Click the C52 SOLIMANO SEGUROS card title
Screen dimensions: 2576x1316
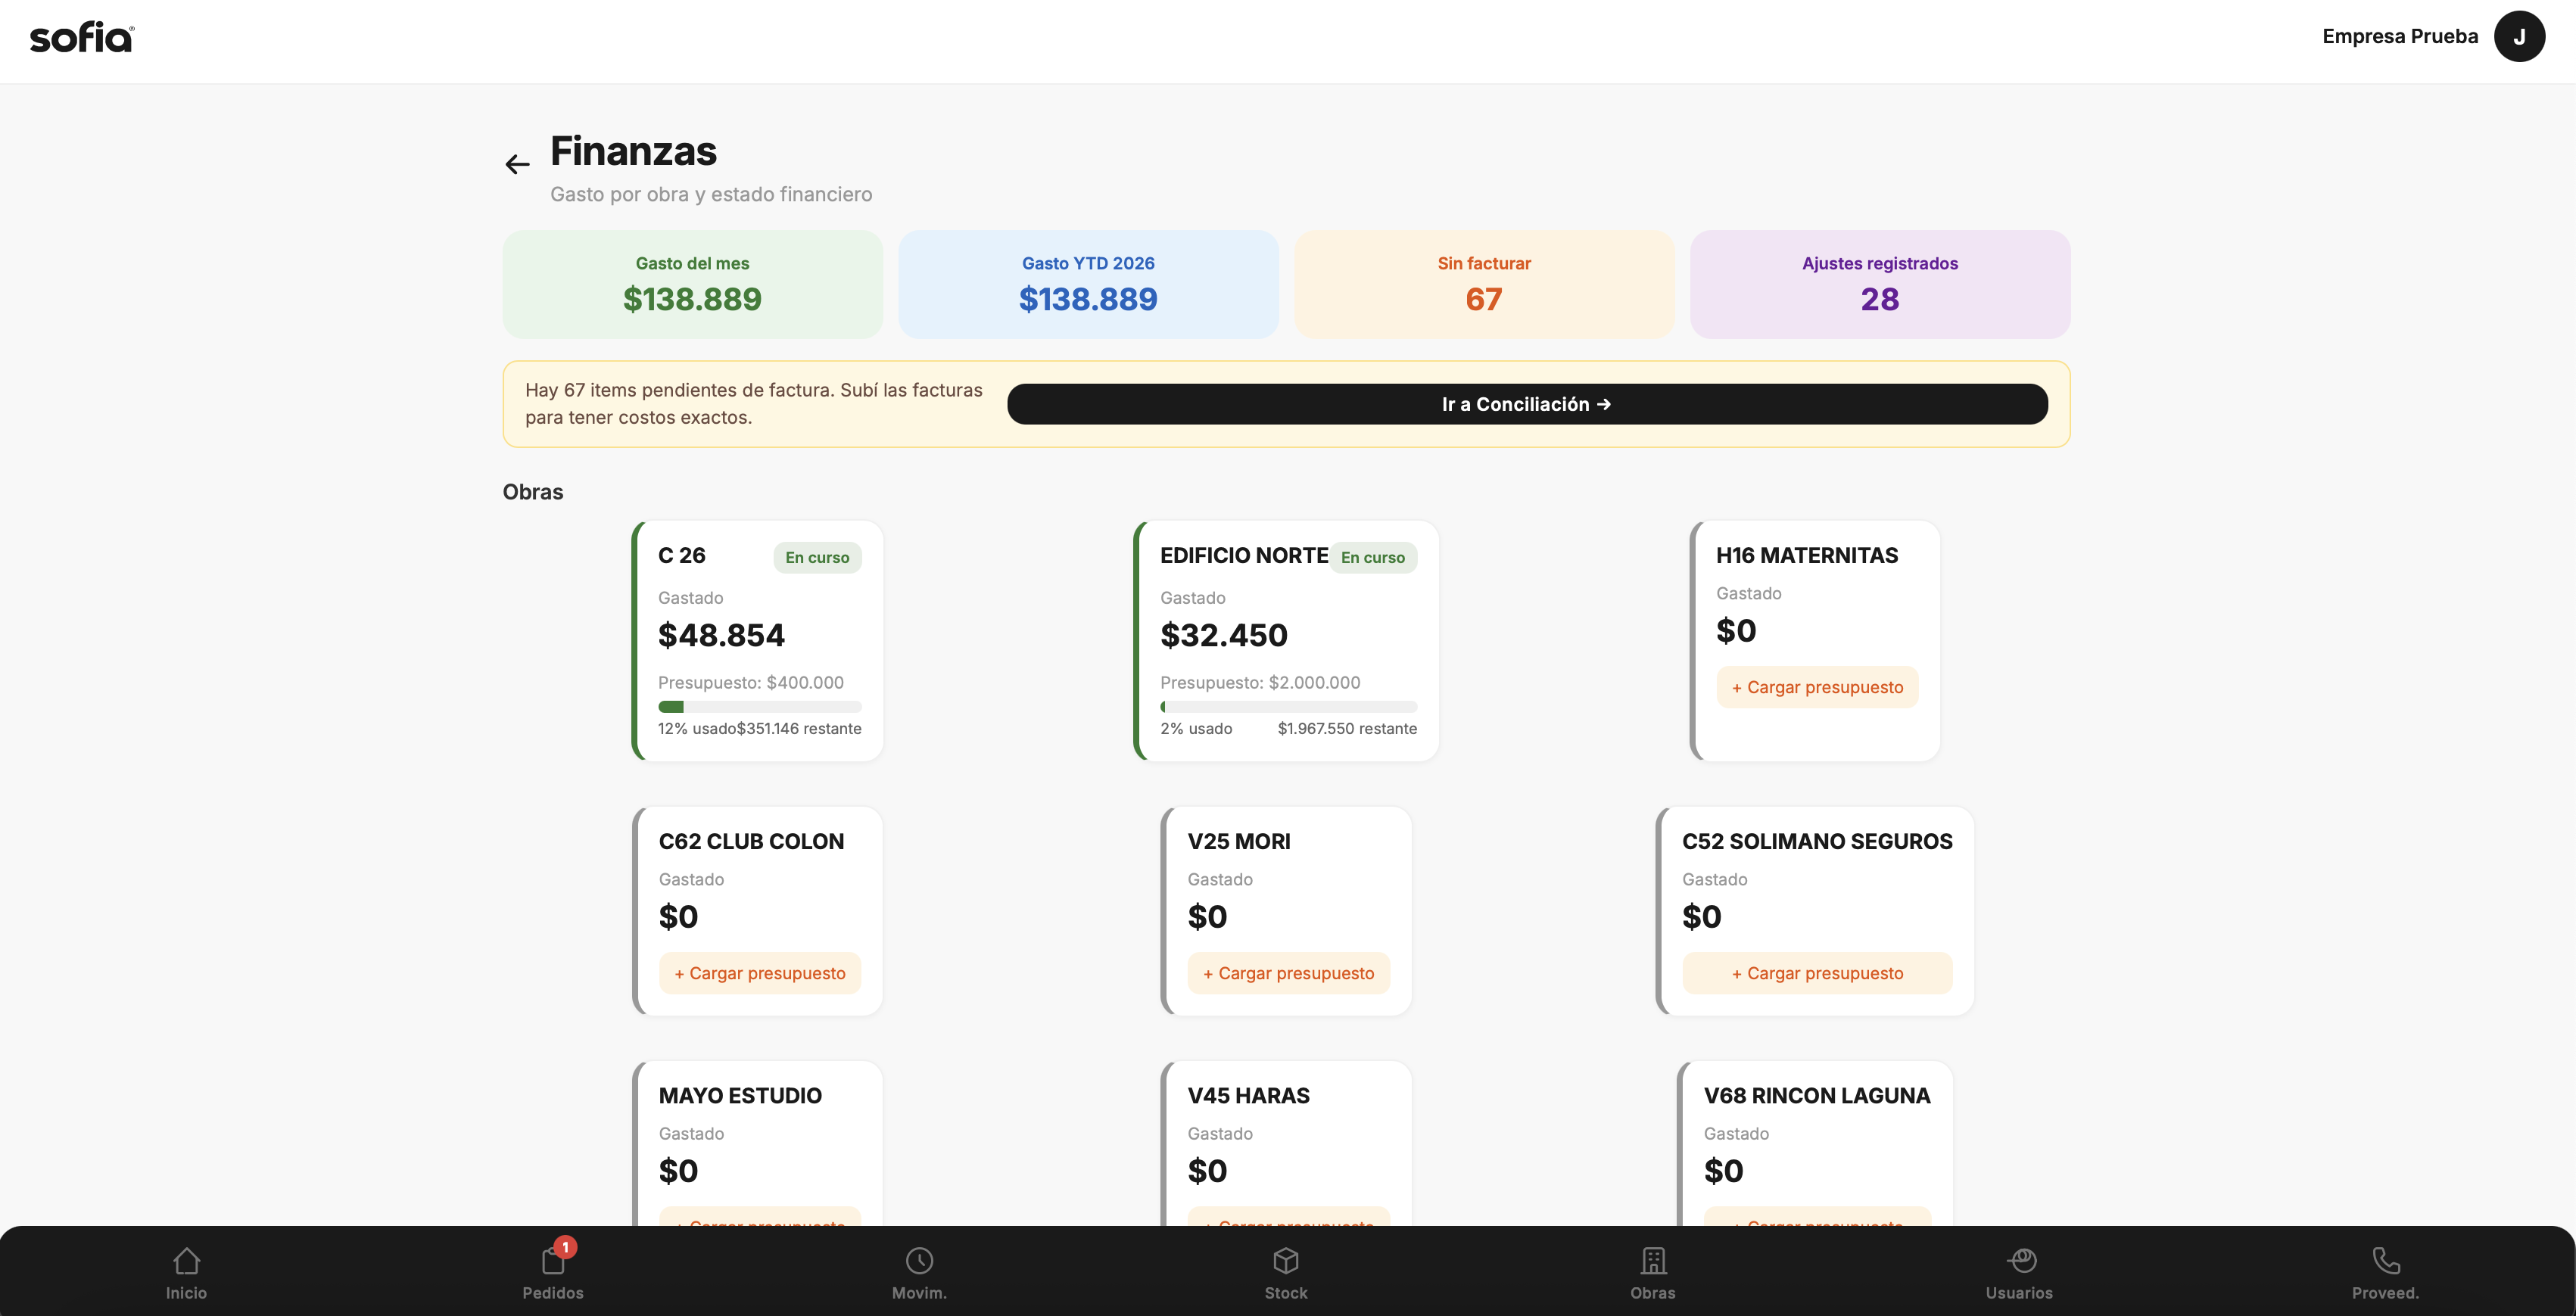pos(1817,841)
